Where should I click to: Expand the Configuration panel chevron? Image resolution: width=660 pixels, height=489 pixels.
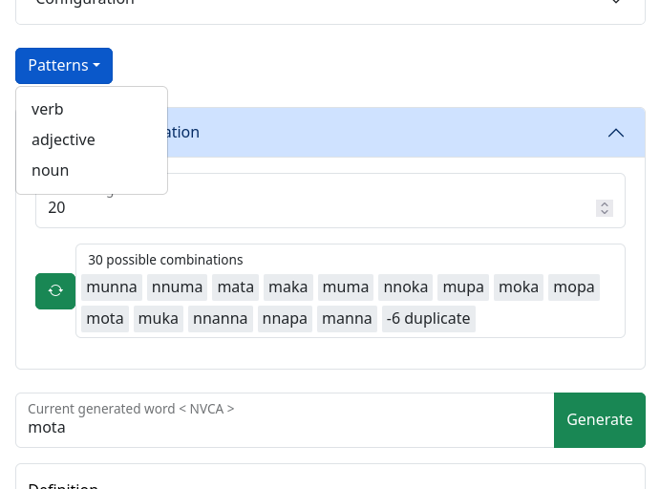616,3
